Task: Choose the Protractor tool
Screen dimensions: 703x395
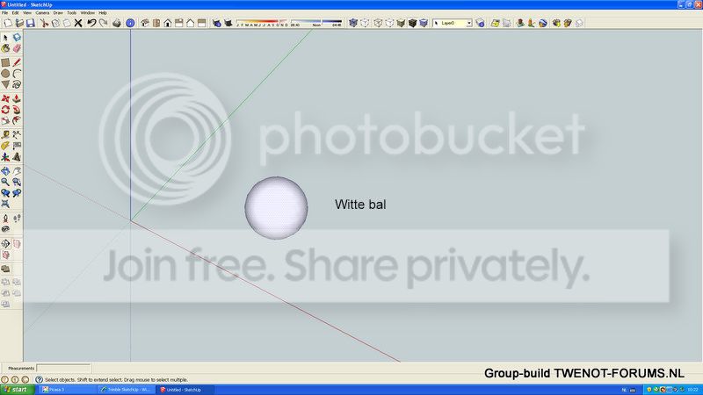Action: pos(5,146)
